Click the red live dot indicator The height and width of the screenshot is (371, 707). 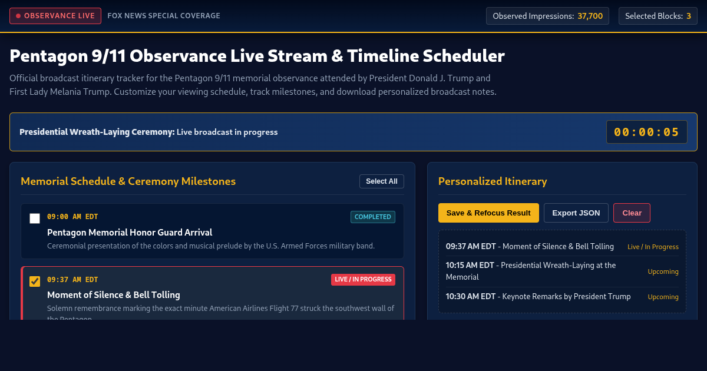click(18, 16)
